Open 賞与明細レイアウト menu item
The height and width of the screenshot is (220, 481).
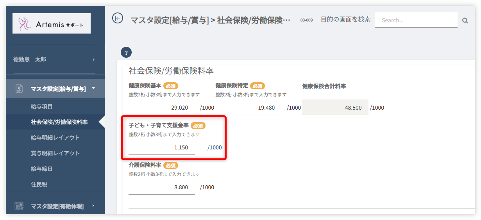point(55,153)
